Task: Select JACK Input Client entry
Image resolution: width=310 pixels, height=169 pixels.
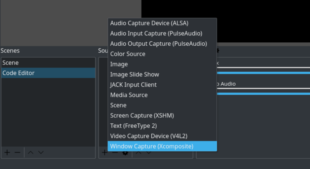Action: 162,85
